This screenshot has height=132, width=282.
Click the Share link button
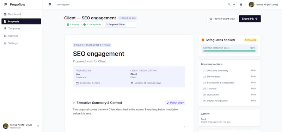(x=250, y=19)
